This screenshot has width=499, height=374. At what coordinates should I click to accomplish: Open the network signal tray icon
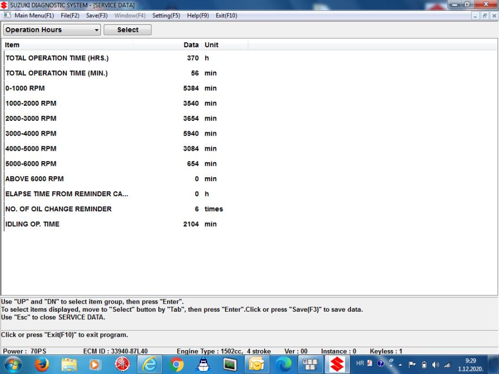pos(447,365)
